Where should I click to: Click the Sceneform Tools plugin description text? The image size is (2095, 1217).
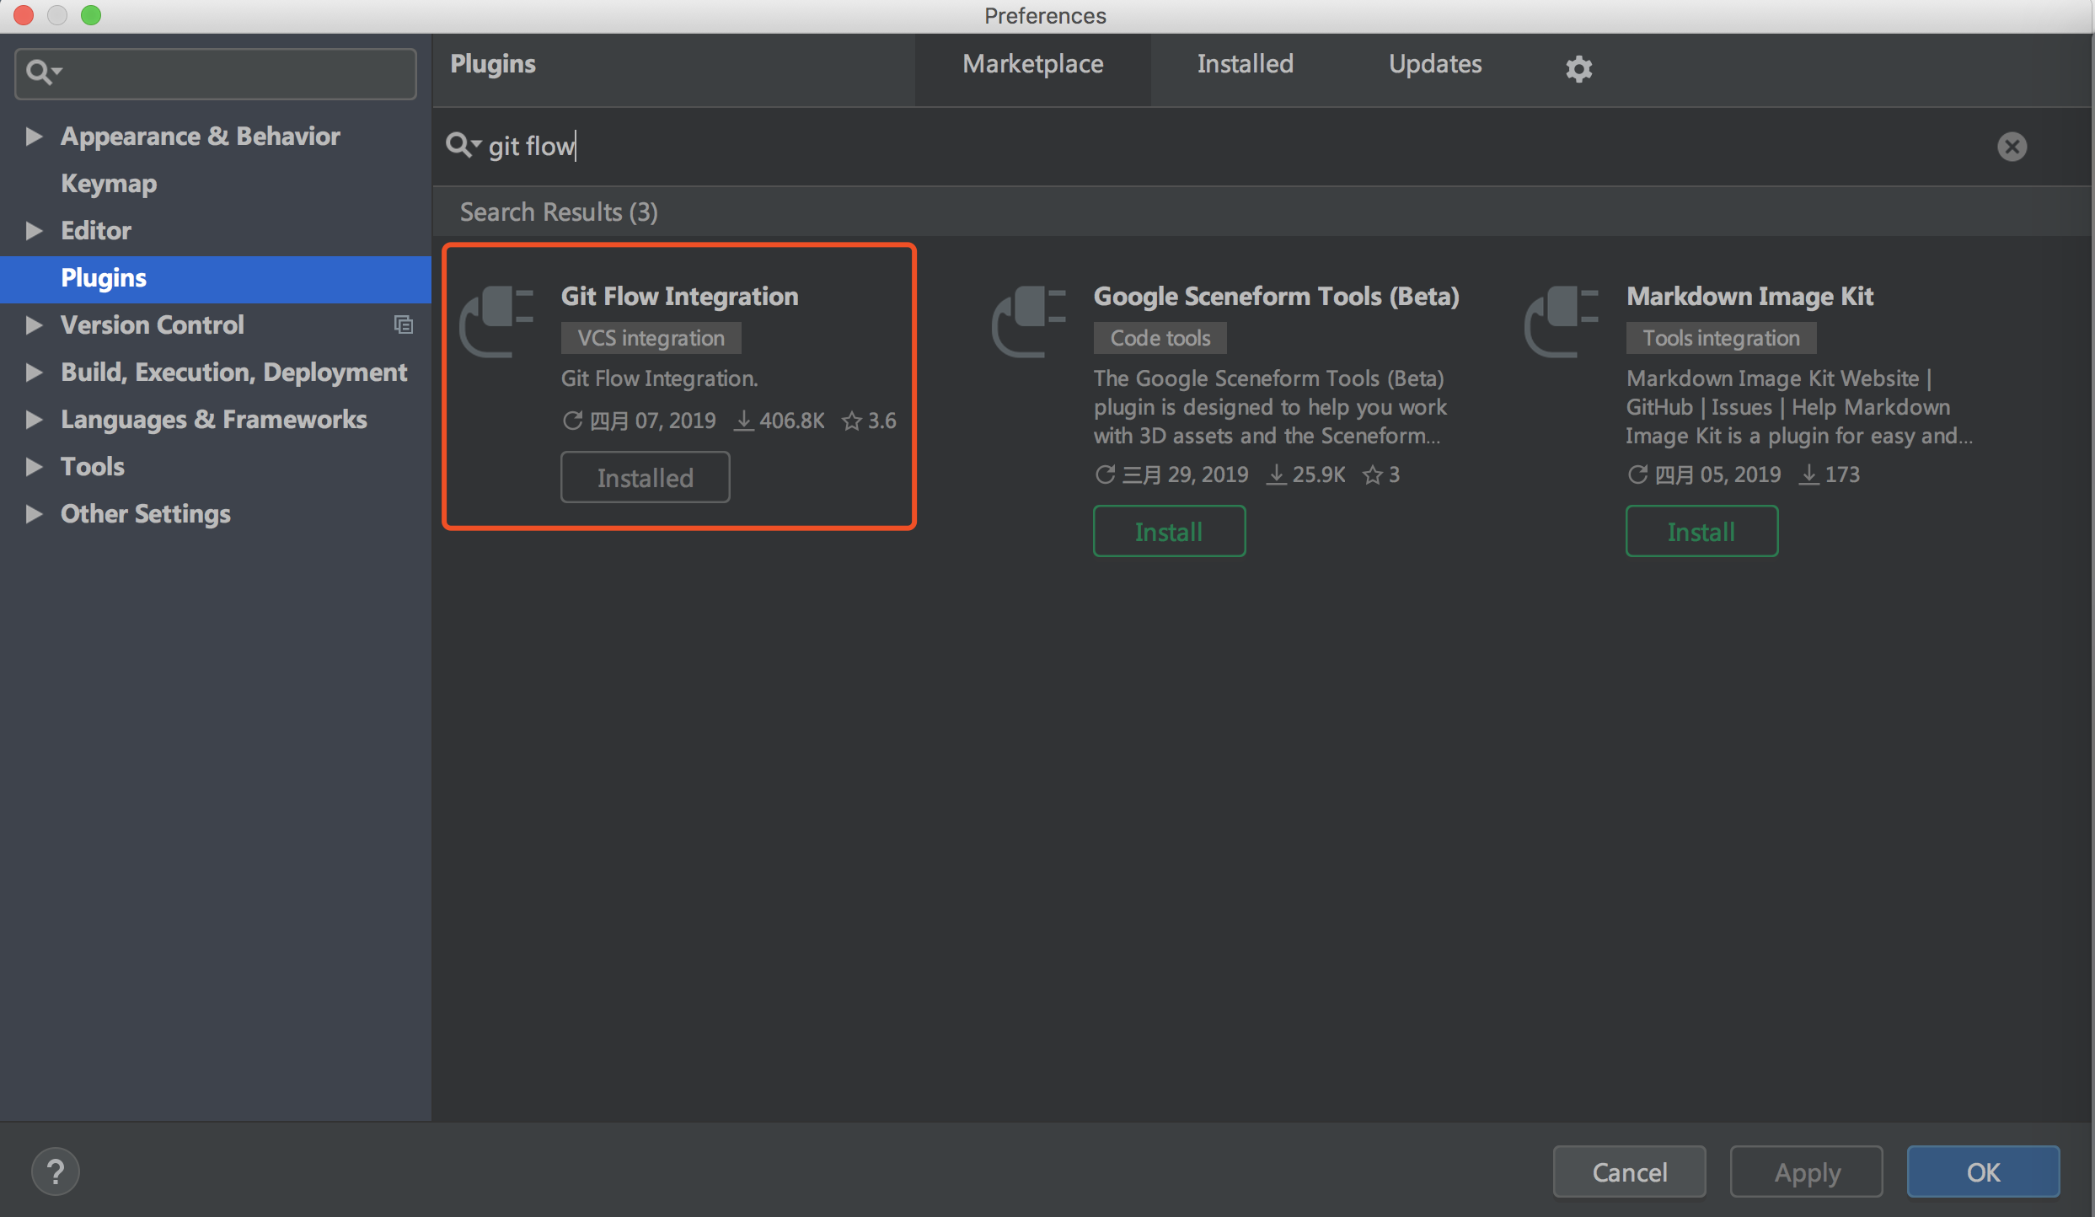point(1271,407)
